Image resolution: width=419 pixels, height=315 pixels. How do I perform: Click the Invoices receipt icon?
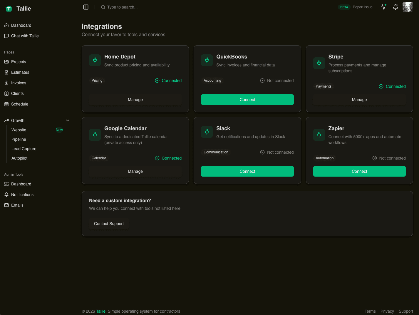(6, 83)
